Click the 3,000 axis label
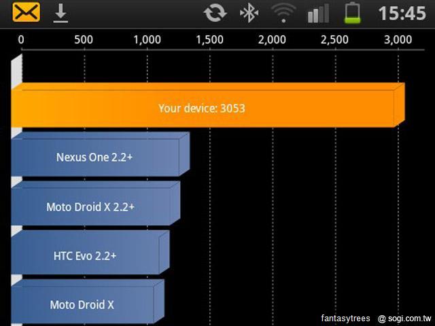This screenshot has height=326, width=435. point(398,40)
